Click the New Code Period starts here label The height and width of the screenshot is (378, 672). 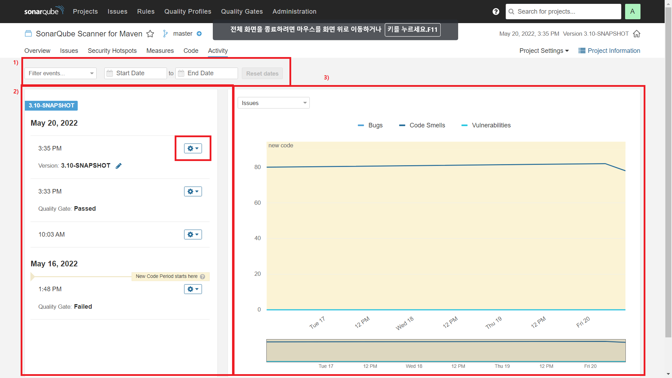click(167, 276)
